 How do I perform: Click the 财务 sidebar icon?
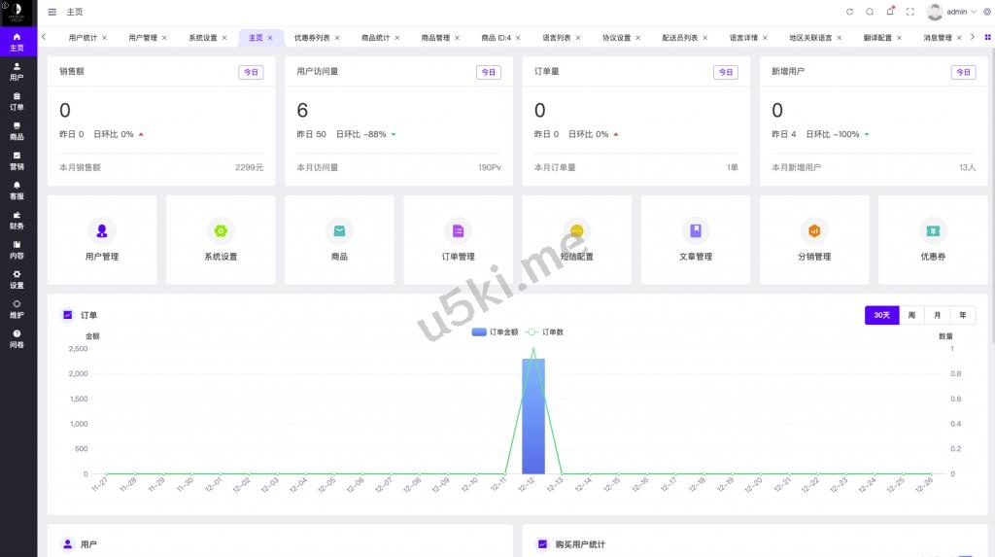(x=17, y=220)
